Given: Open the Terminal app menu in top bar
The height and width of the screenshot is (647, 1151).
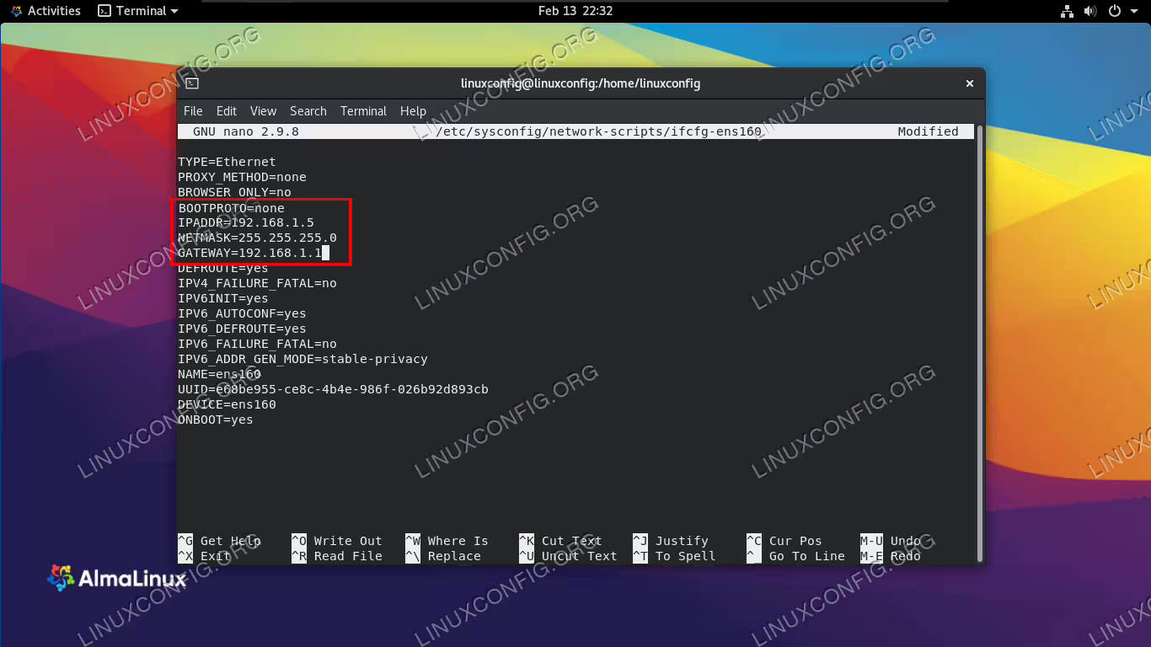Looking at the screenshot, I should [138, 11].
